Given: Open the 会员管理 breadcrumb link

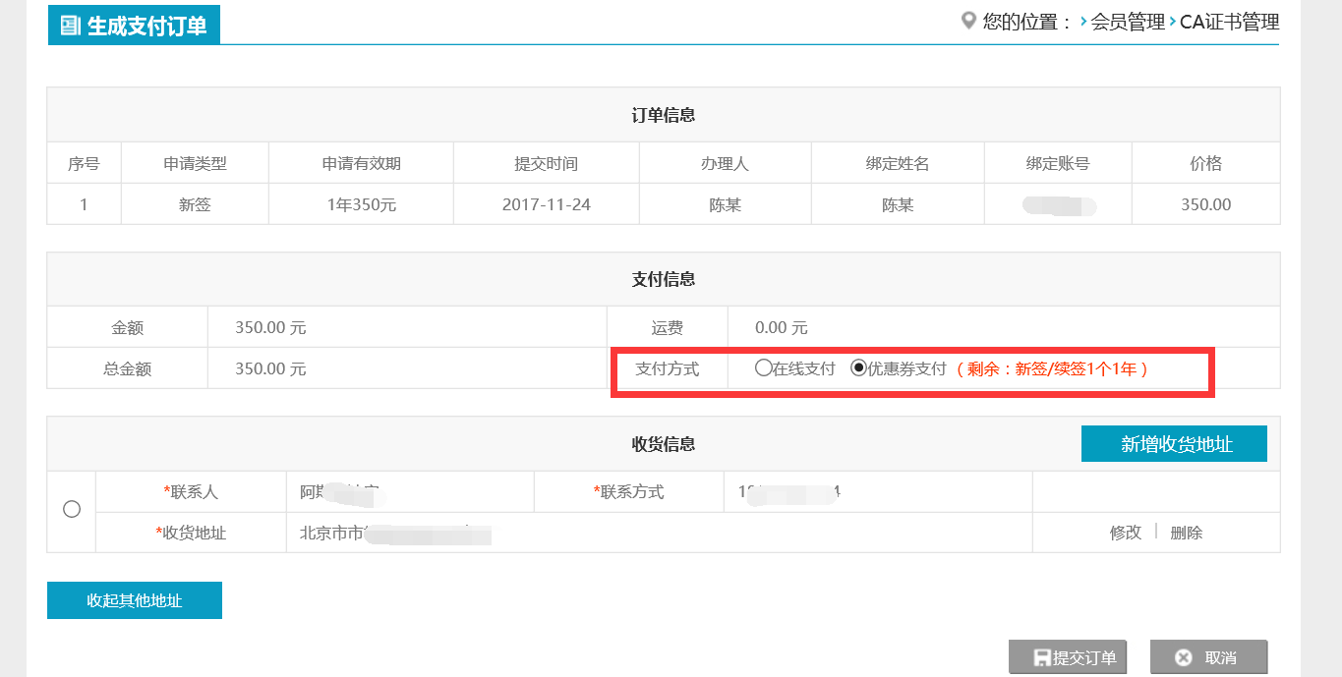Looking at the screenshot, I should (1128, 22).
